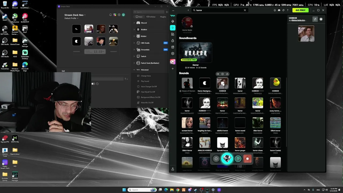343x193 pixels.
Task: Switch to Keys tab in Stream Deck
Action: tap(139, 17)
